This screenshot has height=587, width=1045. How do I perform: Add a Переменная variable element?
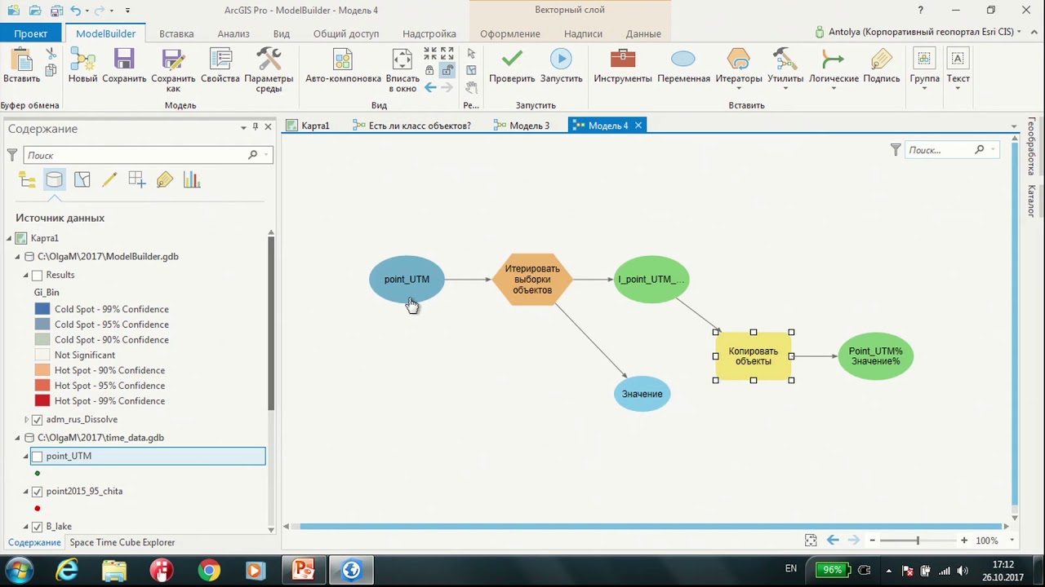coord(683,65)
